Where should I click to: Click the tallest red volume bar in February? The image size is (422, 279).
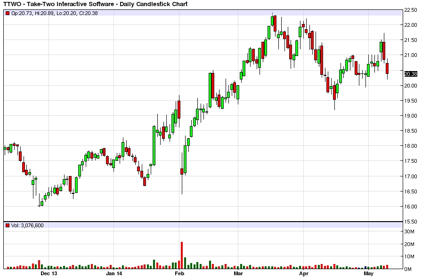click(182, 255)
